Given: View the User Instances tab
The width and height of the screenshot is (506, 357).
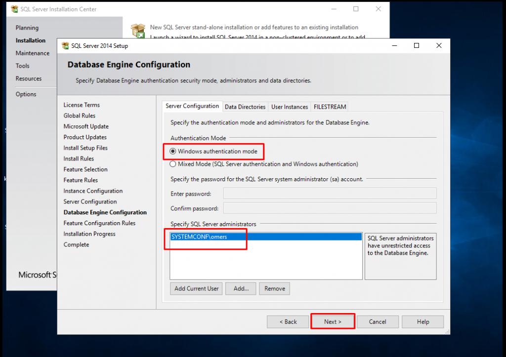Looking at the screenshot, I should pos(289,106).
